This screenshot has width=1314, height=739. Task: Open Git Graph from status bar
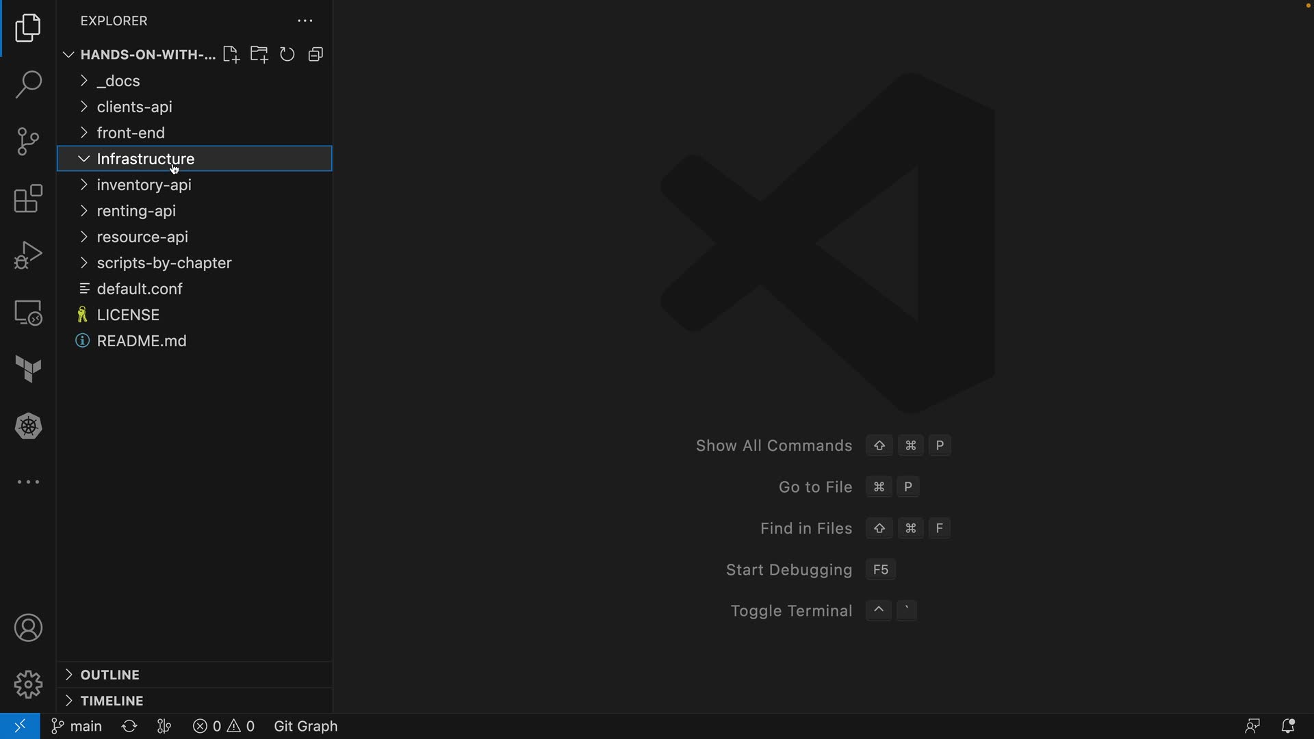click(305, 726)
